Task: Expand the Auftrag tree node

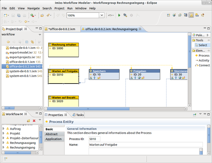Action: (4, 128)
